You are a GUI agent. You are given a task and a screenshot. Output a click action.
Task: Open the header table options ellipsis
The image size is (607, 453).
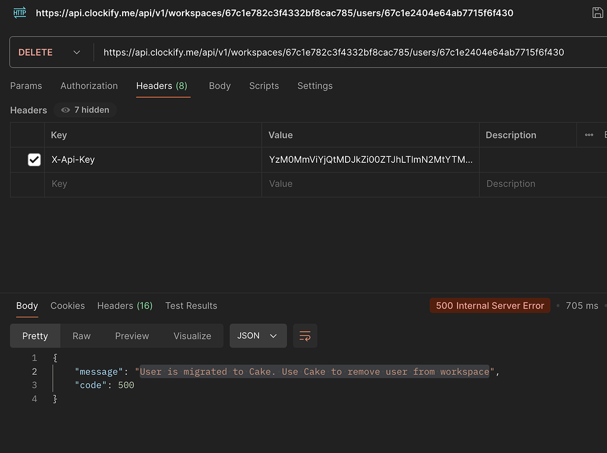click(589, 135)
